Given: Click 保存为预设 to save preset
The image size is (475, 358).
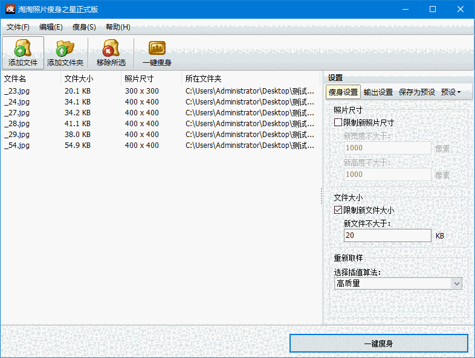Looking at the screenshot, I should point(417,92).
